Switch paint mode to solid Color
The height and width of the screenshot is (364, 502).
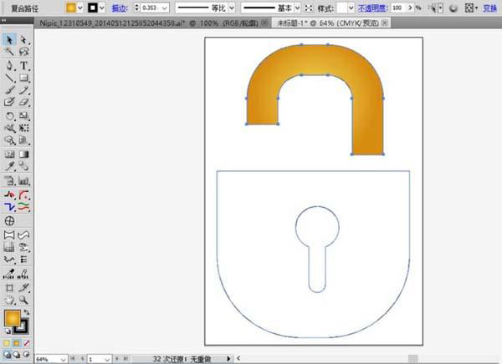7,343
